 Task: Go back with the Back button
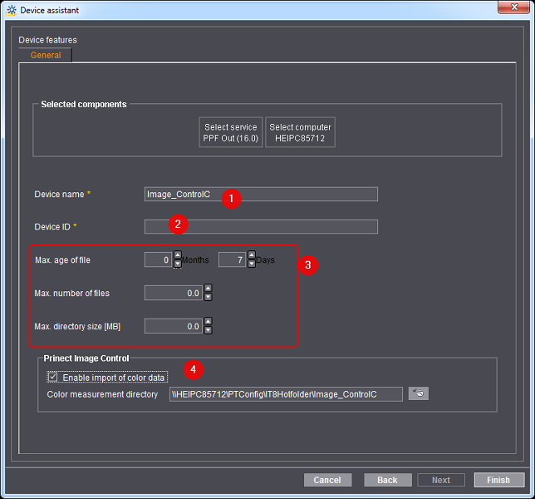[x=387, y=480]
